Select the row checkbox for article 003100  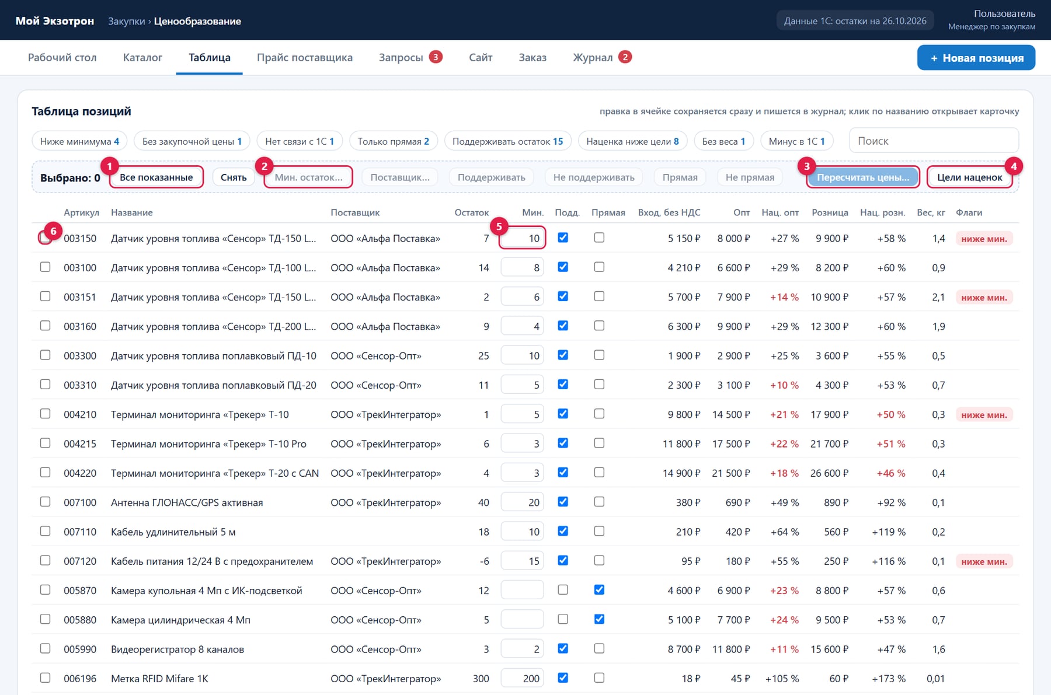(45, 267)
